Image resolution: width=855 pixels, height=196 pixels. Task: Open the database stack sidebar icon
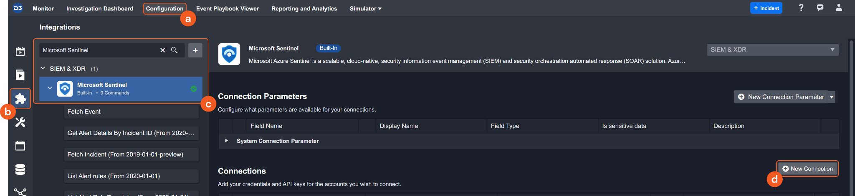pyautogui.click(x=20, y=169)
